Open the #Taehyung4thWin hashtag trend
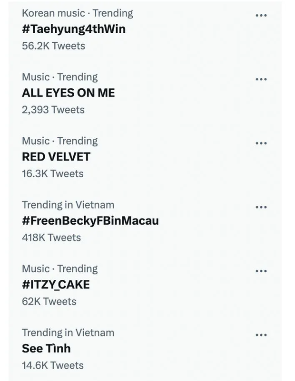This screenshot has width=295, height=381. 74,29
